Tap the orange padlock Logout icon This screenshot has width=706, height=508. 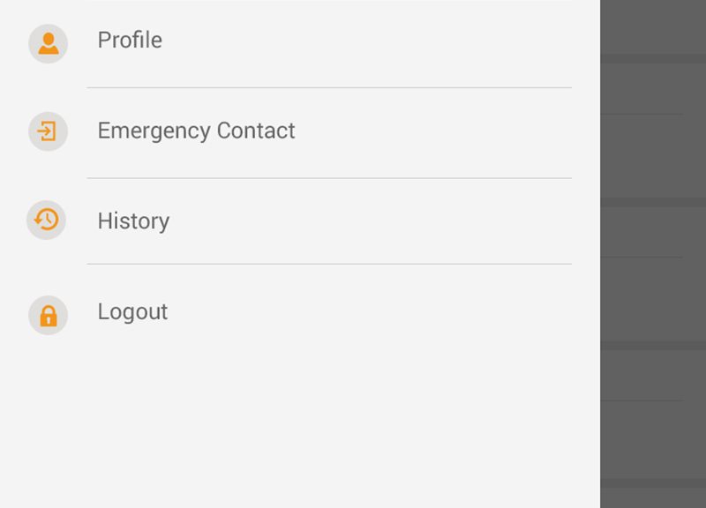(49, 316)
